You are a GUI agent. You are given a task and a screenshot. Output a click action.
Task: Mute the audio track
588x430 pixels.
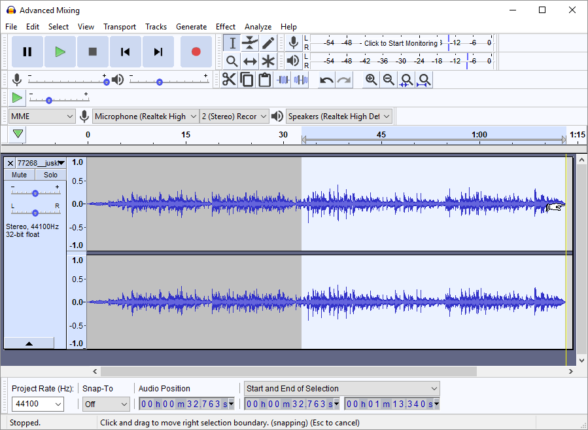pos(20,175)
